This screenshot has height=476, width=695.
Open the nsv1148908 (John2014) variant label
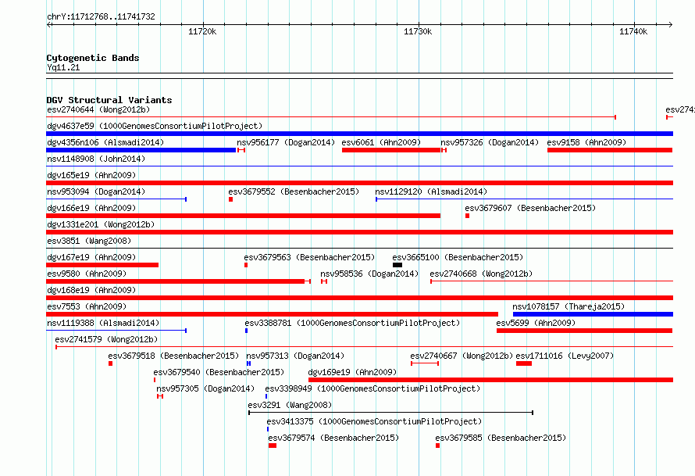coord(96,159)
